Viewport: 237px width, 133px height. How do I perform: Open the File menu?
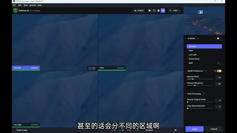14,5
